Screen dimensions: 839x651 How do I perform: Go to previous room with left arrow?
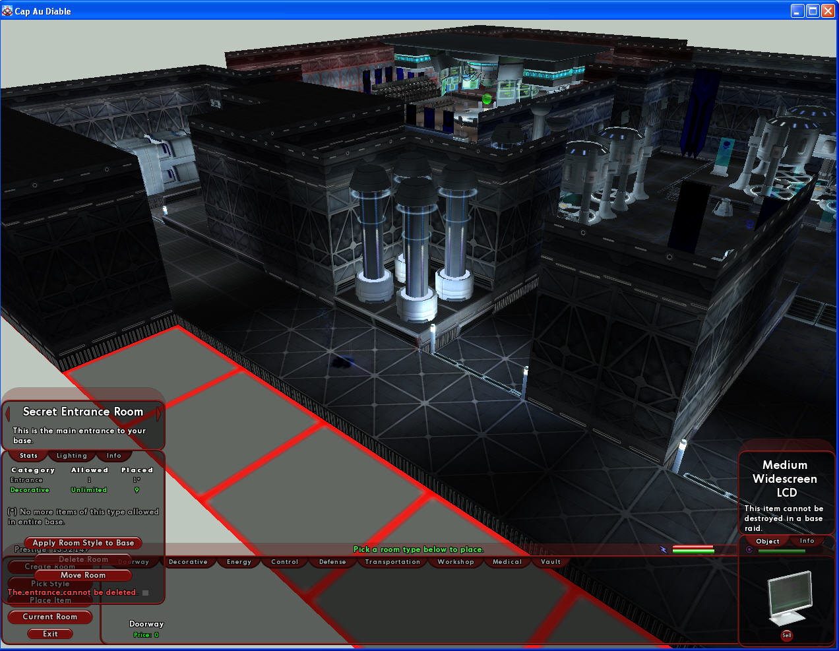[8, 413]
